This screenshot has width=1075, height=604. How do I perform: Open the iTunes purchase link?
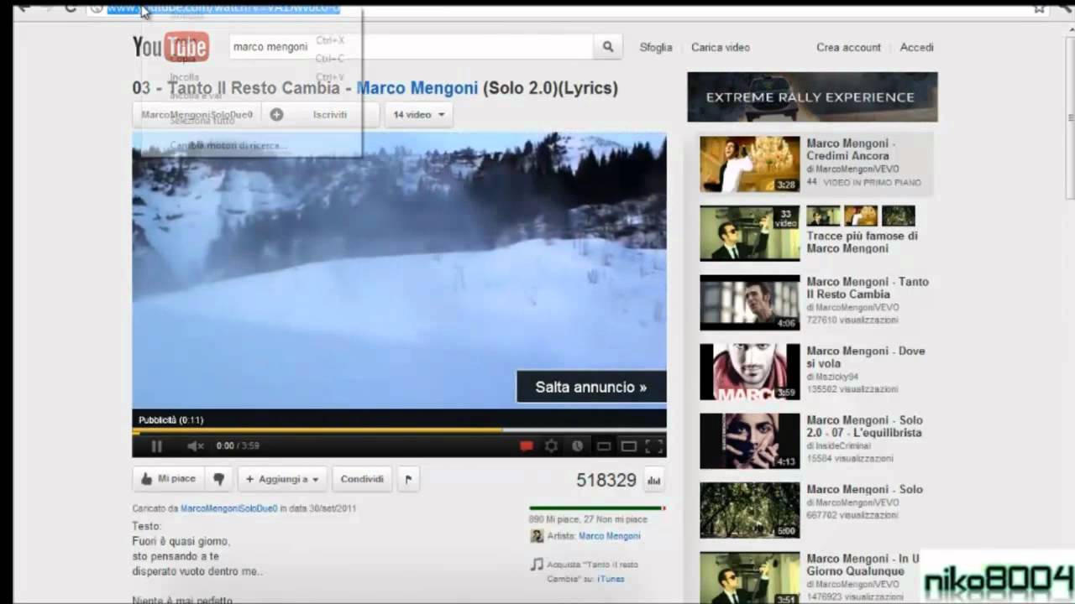tap(611, 579)
